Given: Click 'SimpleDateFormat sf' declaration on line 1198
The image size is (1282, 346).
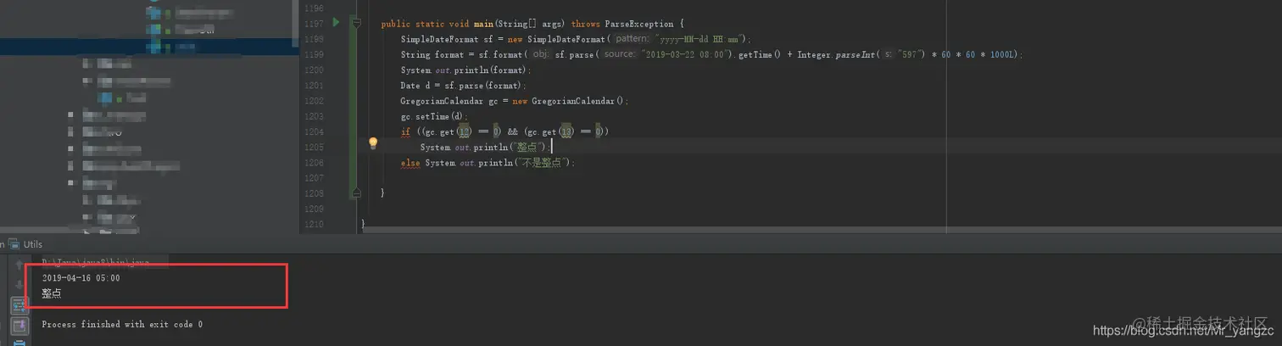Looking at the screenshot, I should pos(446,39).
